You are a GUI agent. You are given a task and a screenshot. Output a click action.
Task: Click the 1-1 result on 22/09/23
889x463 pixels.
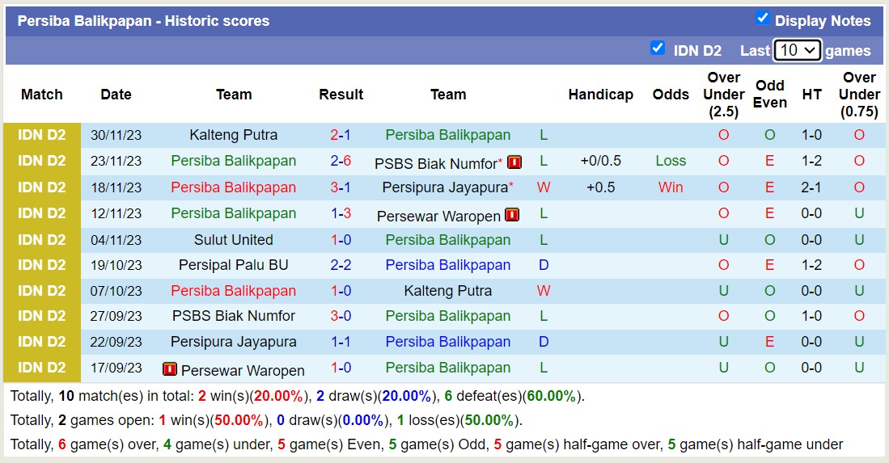point(341,342)
